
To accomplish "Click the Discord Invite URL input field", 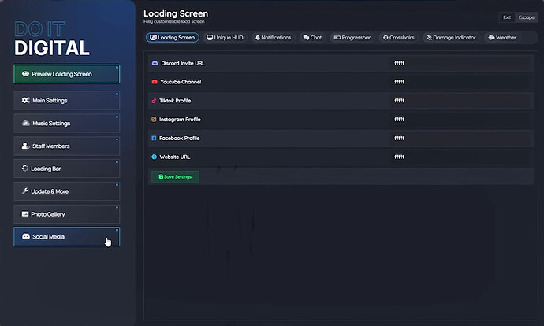I will click(461, 63).
